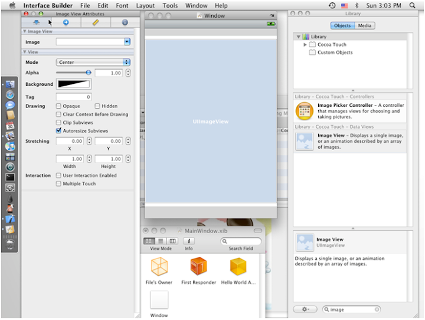
Task: Click the Stretching Height stepper
Action: pyautogui.click(x=128, y=159)
